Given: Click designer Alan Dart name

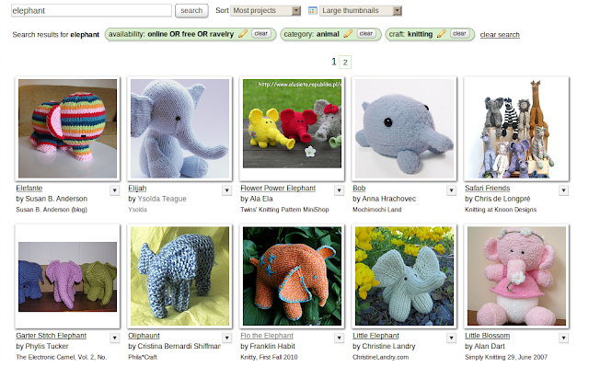Looking at the screenshot, I should tap(490, 346).
